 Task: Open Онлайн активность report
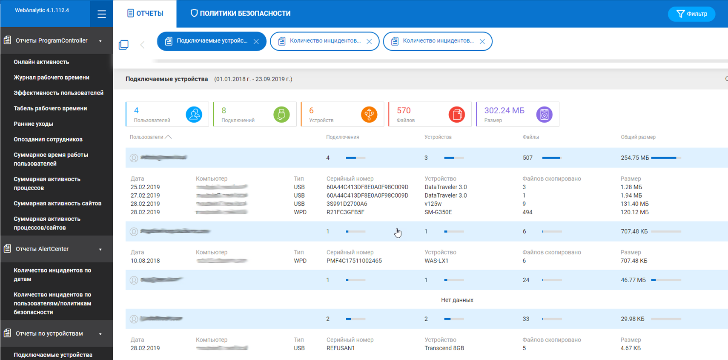coord(41,62)
